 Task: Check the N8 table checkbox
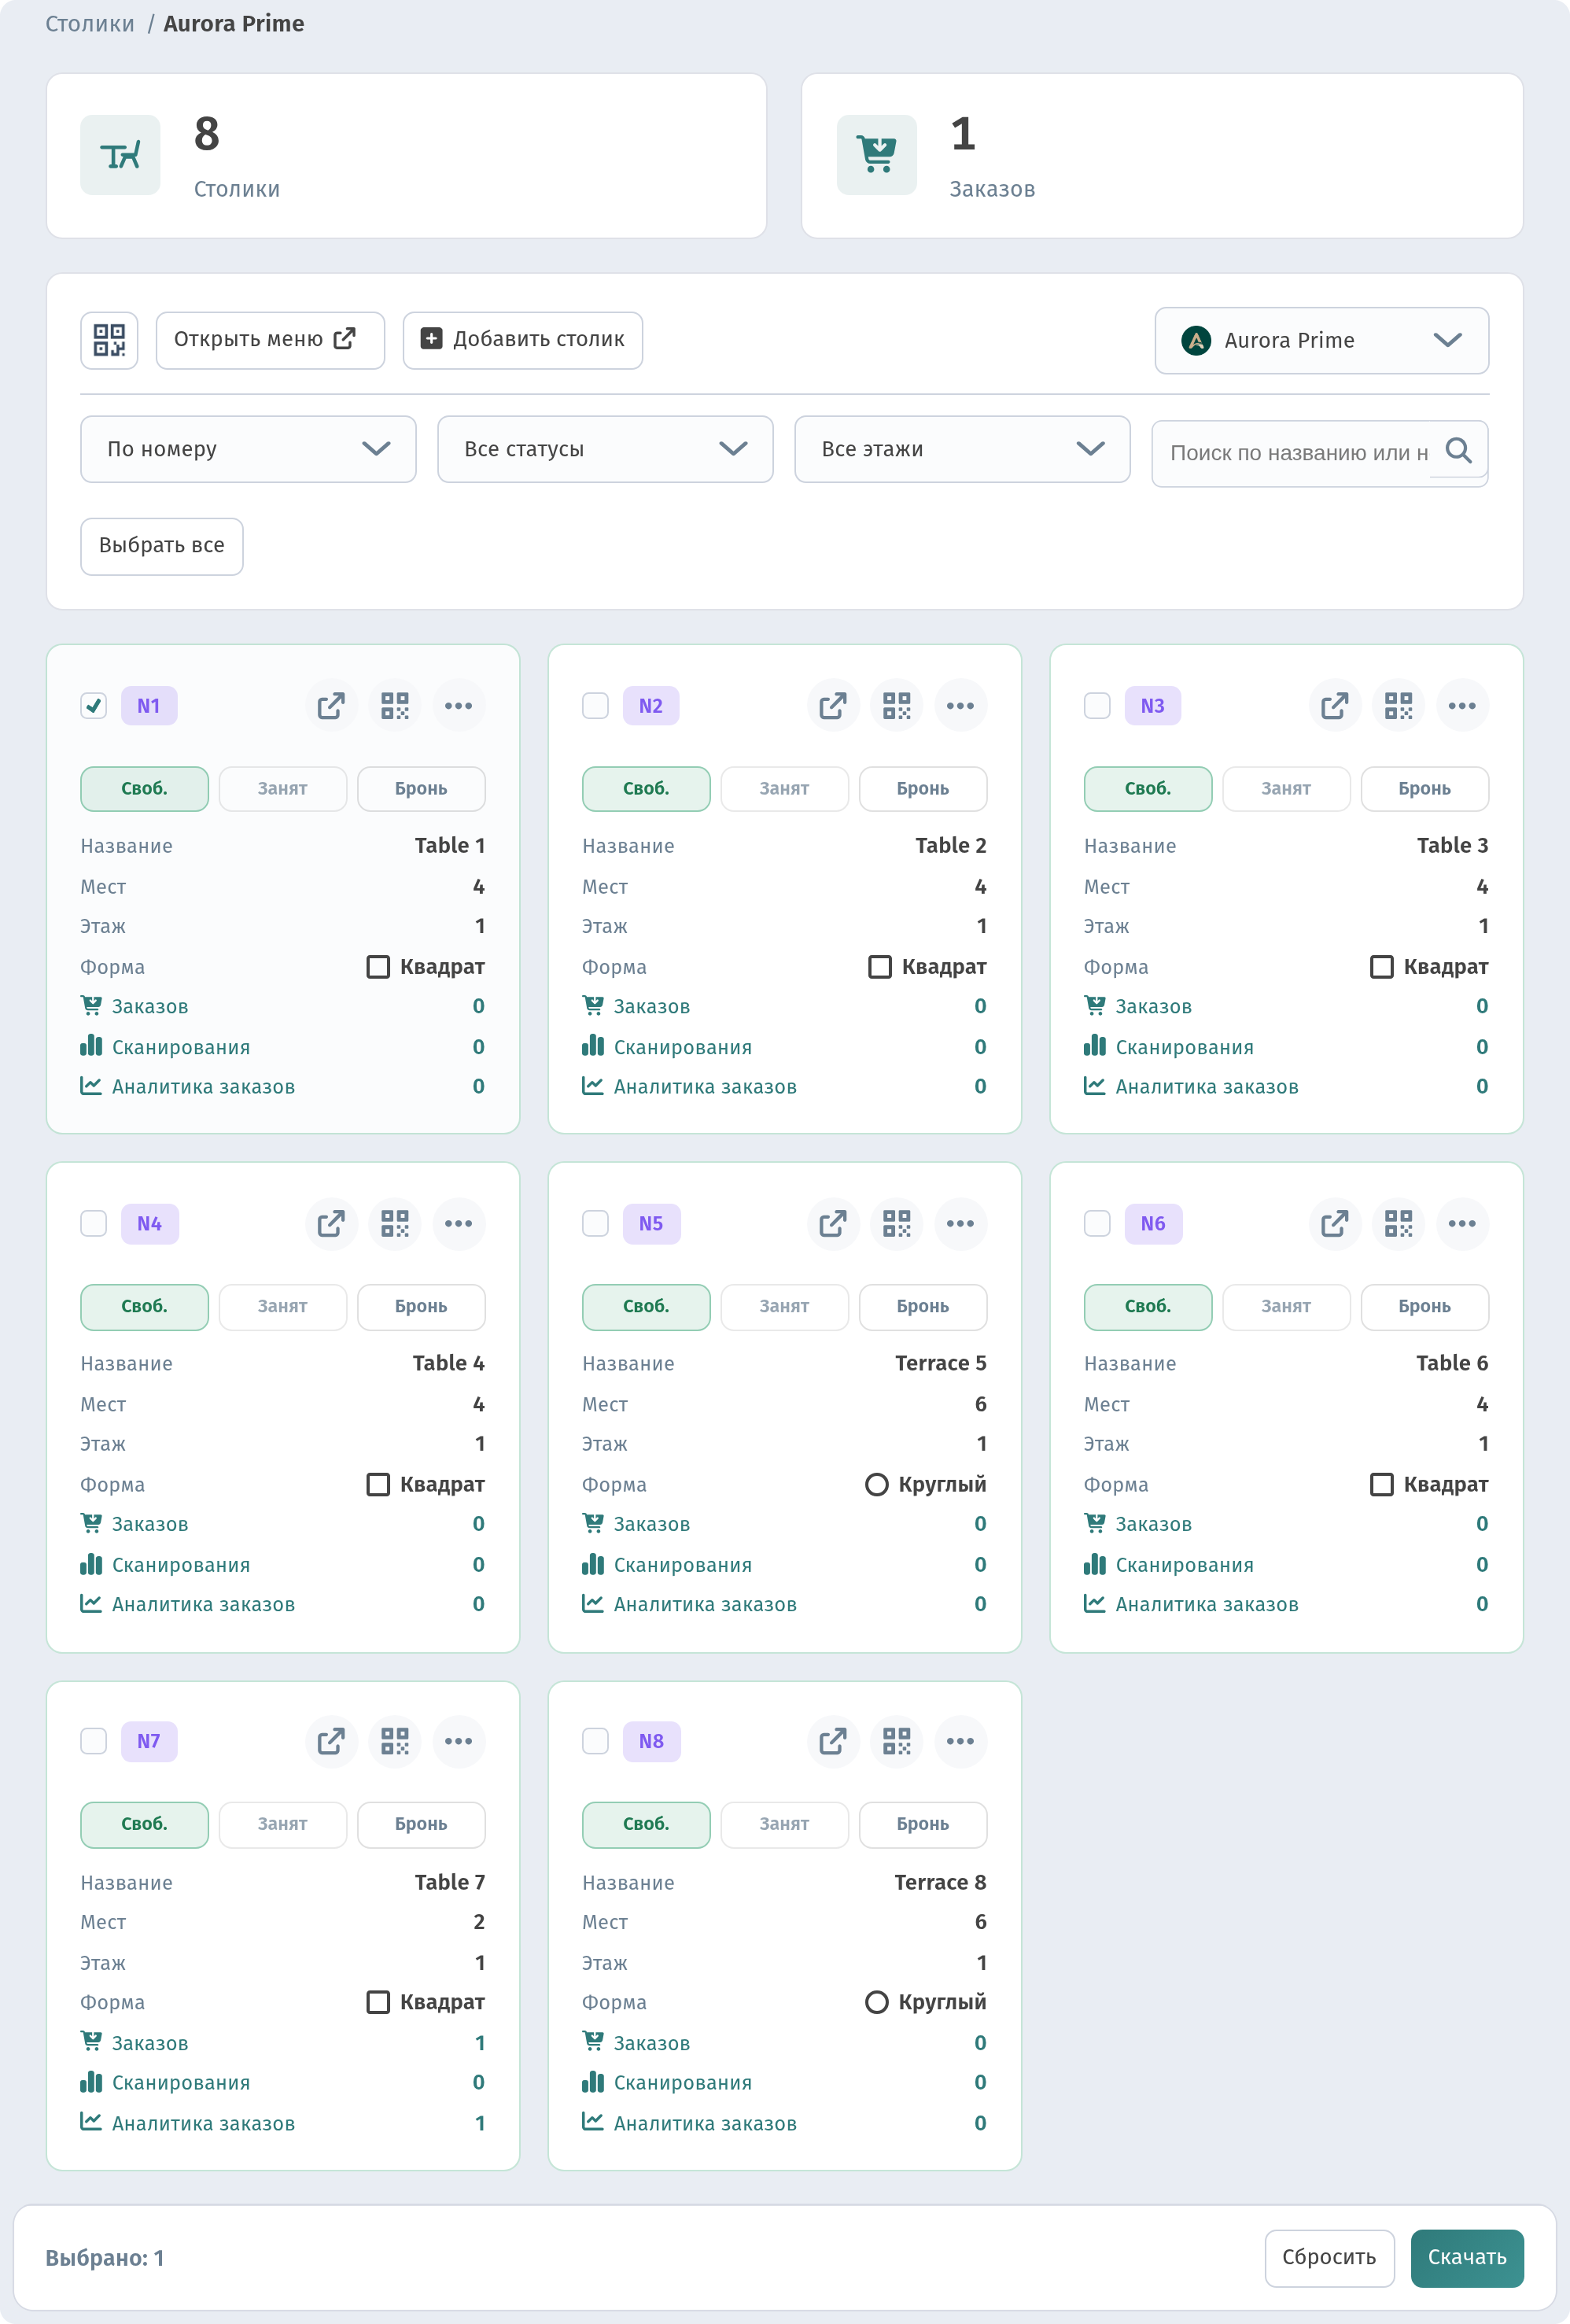(x=596, y=1741)
